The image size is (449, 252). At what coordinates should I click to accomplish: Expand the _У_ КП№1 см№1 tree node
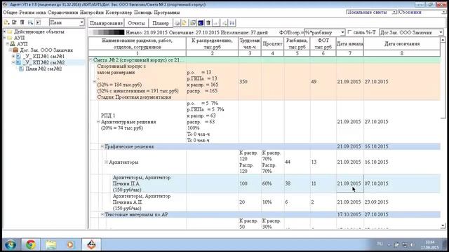click(x=13, y=56)
